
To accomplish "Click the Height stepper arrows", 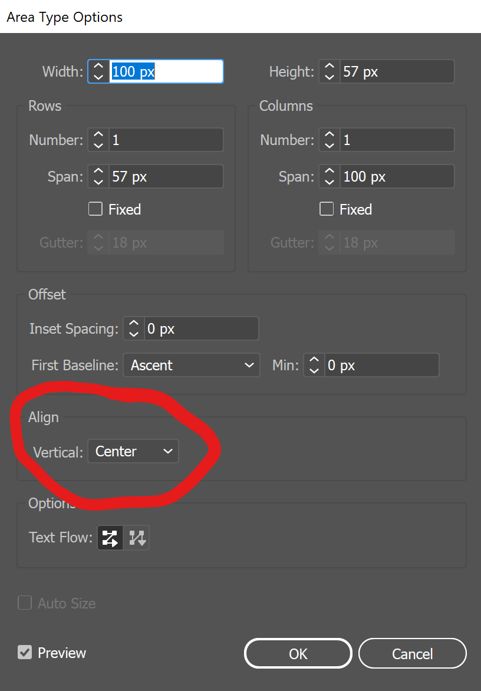I will click(330, 71).
